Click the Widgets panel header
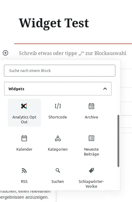 (x=58, y=89)
